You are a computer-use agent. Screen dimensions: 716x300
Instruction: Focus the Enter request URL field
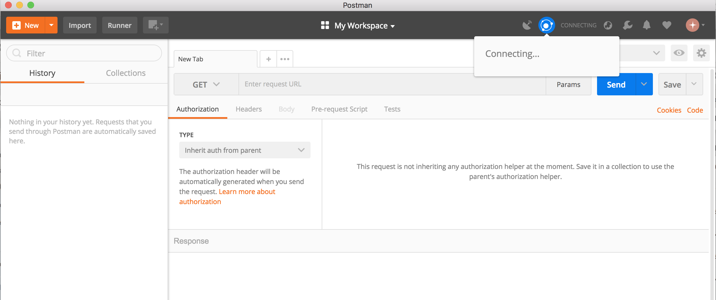(x=392, y=84)
